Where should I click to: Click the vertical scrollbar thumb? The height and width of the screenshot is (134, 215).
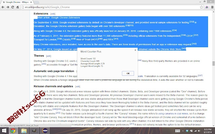click(213, 63)
